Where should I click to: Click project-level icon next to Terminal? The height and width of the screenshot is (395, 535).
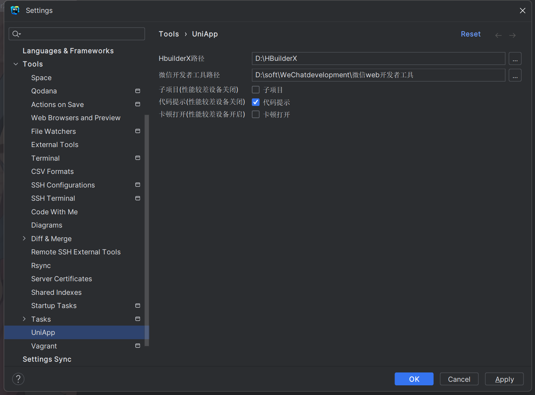tap(138, 158)
